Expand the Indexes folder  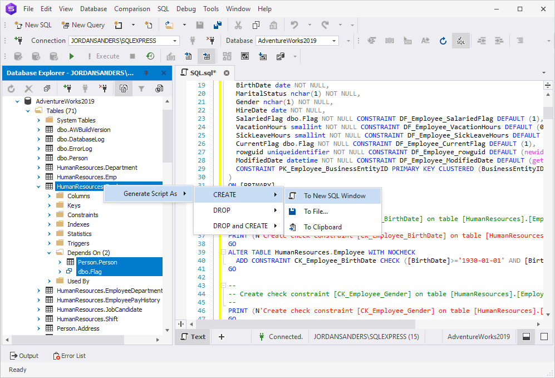pyautogui.click(x=49, y=224)
